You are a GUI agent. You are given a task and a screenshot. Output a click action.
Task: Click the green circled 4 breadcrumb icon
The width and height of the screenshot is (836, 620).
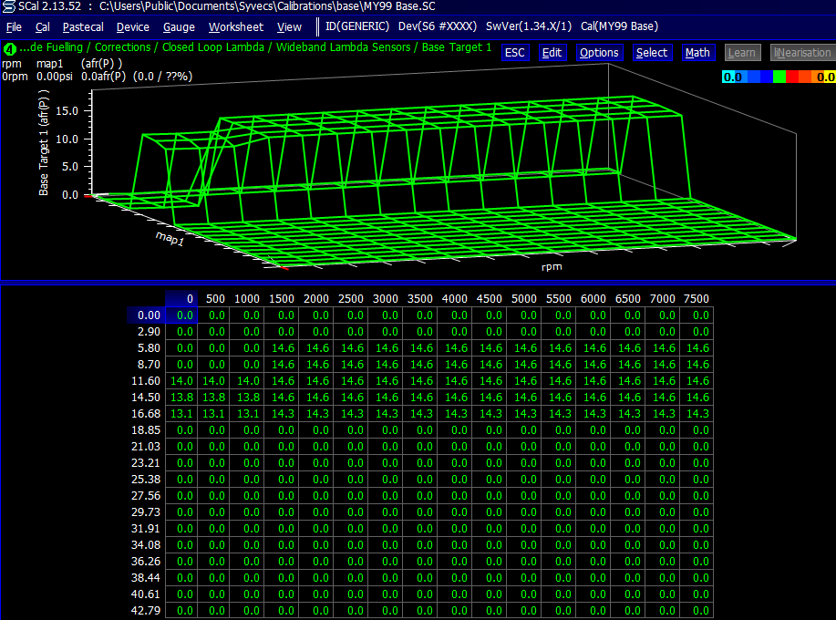click(9, 47)
